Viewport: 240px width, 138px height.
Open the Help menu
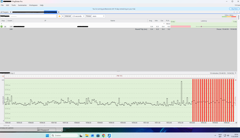coord(42,5)
